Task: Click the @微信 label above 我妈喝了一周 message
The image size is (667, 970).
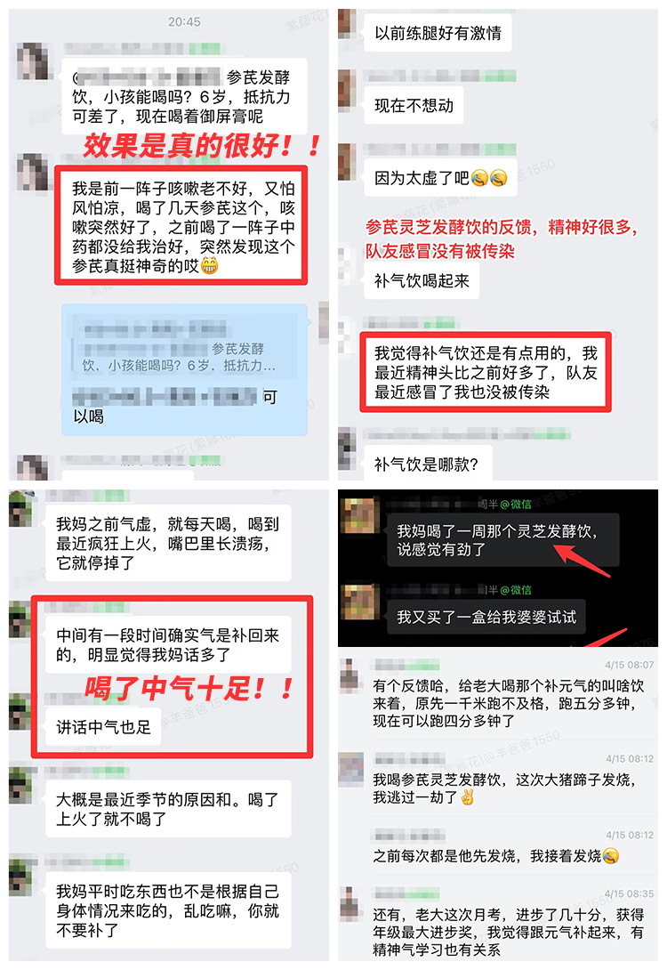Action: pyautogui.click(x=516, y=505)
